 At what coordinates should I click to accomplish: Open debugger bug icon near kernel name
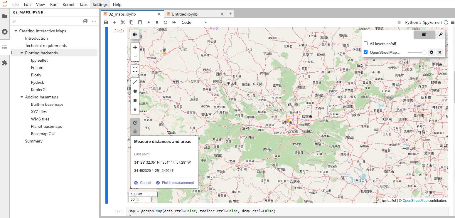(x=399, y=22)
